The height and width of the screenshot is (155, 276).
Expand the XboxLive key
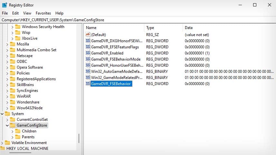(12, 39)
